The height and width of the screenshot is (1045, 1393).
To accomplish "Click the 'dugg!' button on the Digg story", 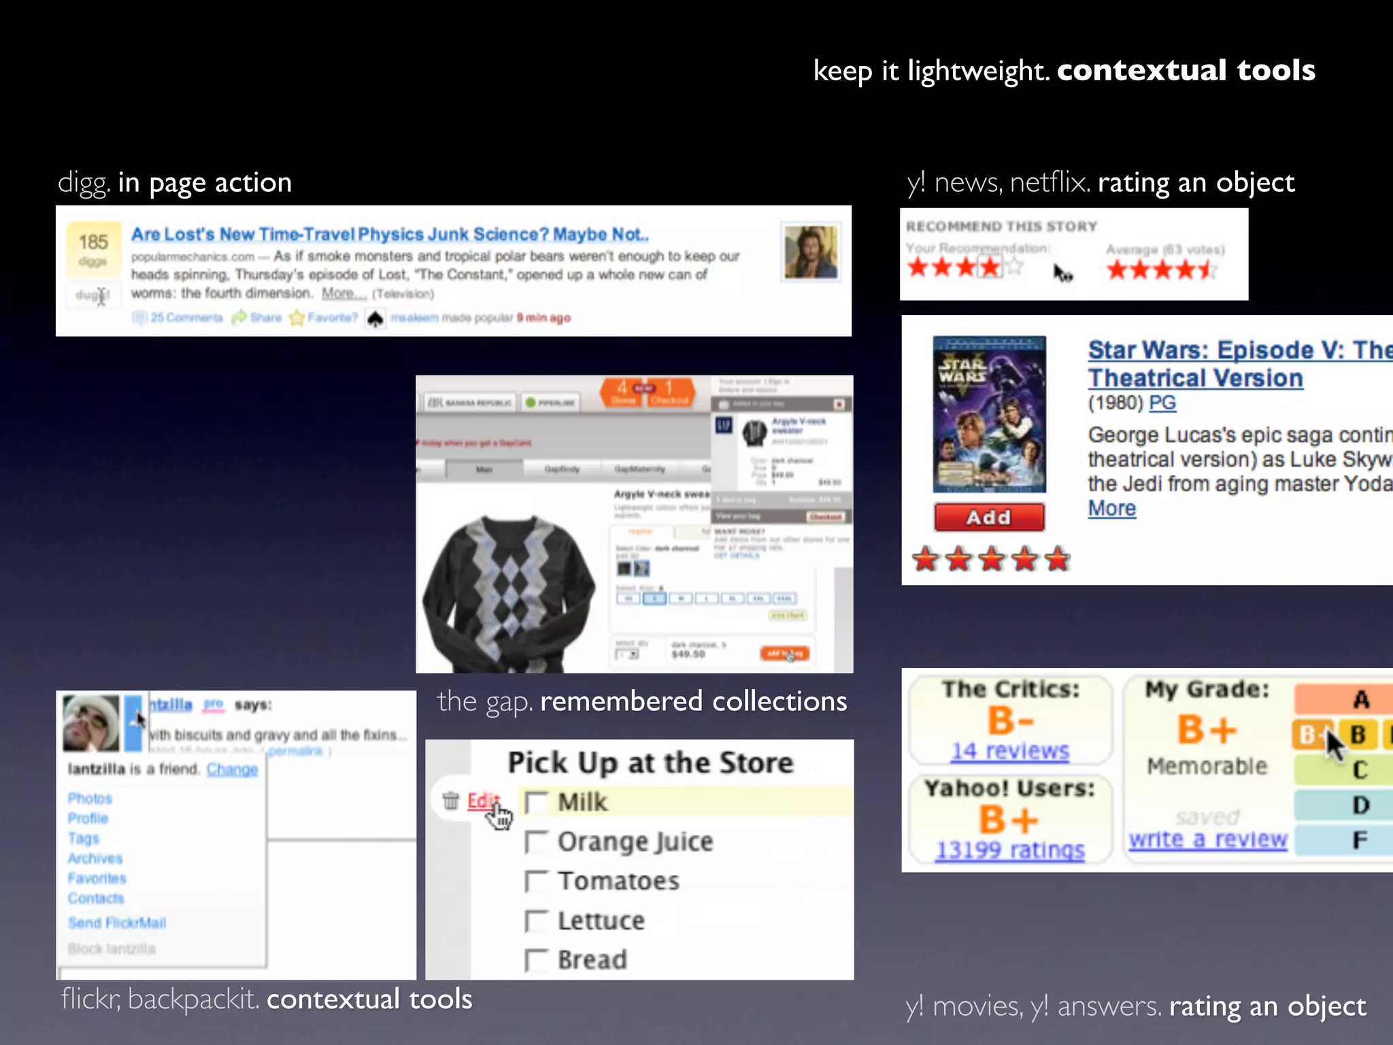I will pos(93,295).
